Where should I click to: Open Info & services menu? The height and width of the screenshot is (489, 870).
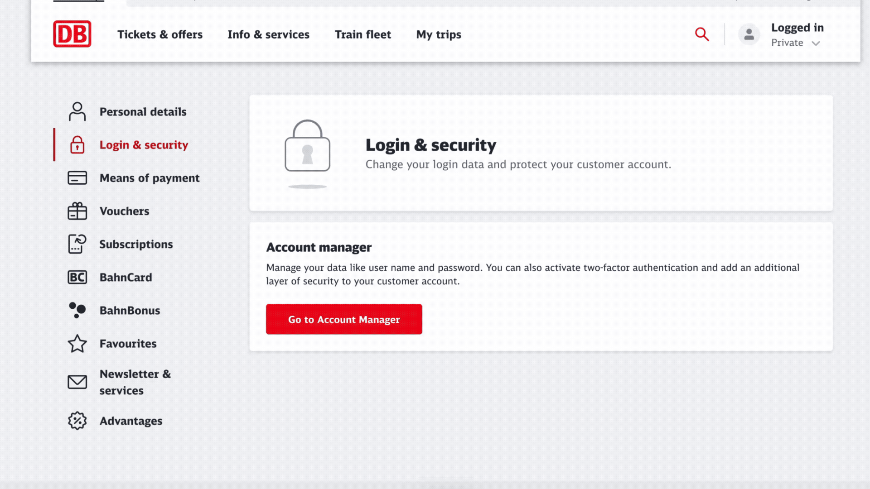pos(268,34)
